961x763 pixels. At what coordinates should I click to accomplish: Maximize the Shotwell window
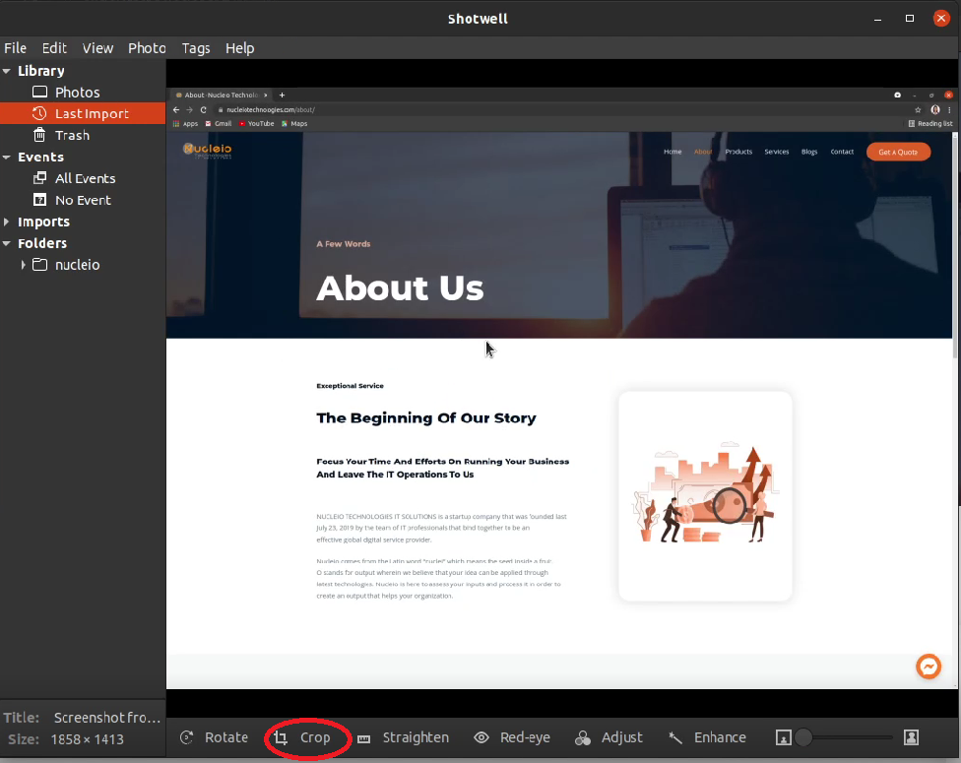910,19
